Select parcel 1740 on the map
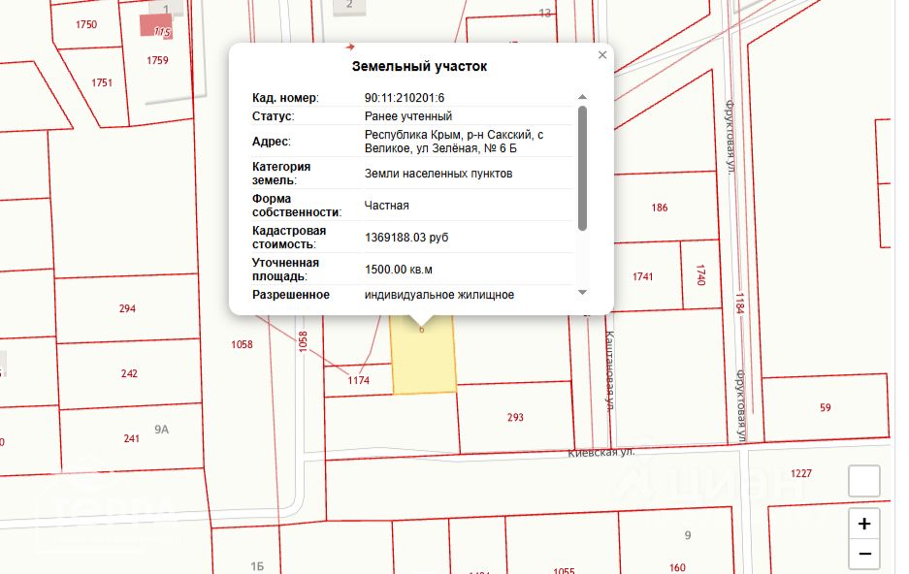The image size is (909, 574). (700, 275)
